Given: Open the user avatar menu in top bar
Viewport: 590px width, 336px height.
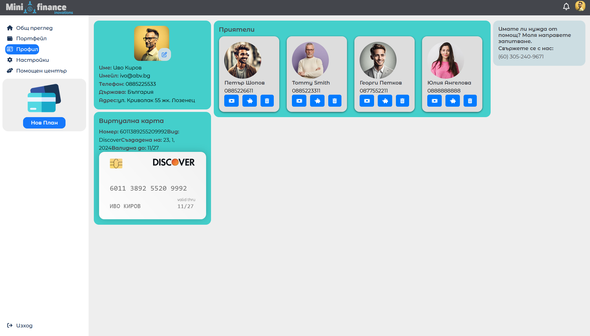Looking at the screenshot, I should pyautogui.click(x=580, y=6).
